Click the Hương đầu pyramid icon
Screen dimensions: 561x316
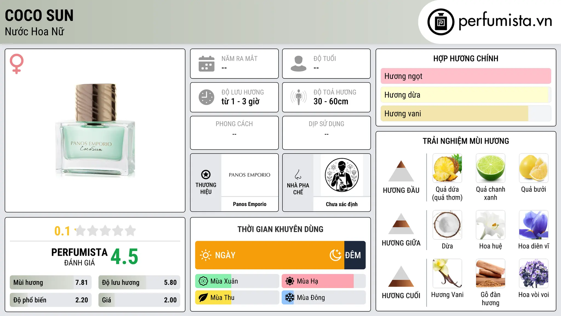[x=401, y=171]
